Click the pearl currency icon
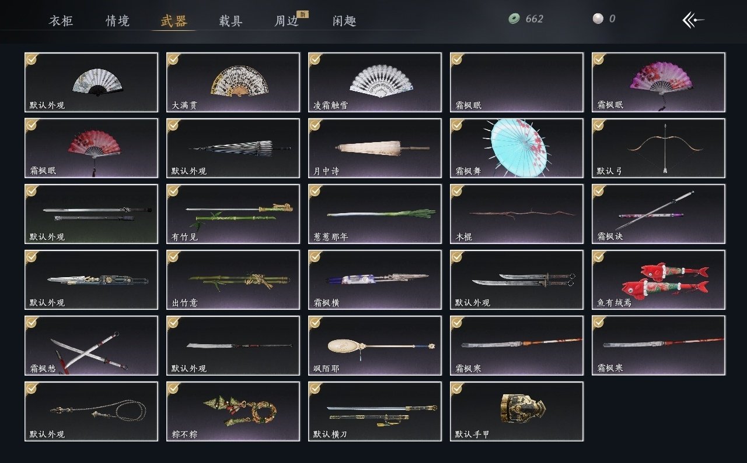Viewport: 747px width, 463px height. pyautogui.click(x=598, y=19)
